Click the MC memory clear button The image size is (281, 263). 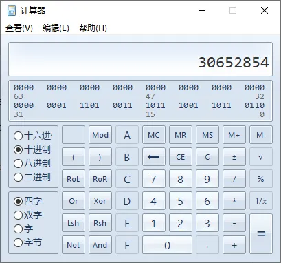[154, 135]
